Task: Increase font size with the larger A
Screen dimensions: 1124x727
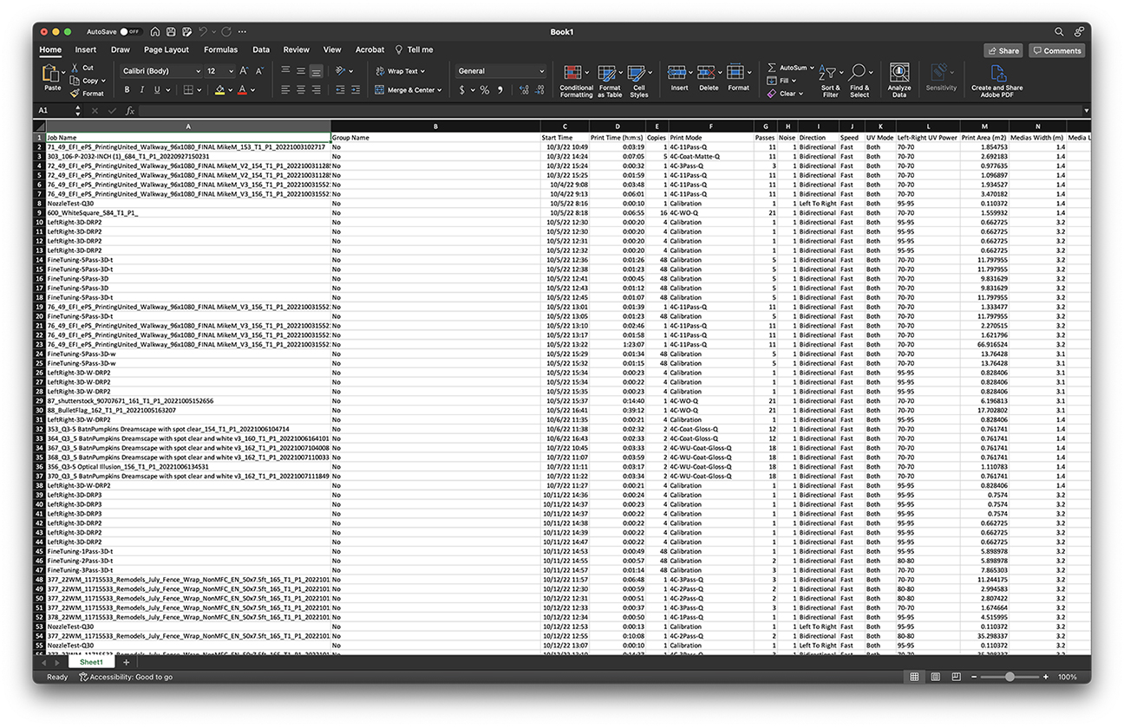Action: (244, 71)
